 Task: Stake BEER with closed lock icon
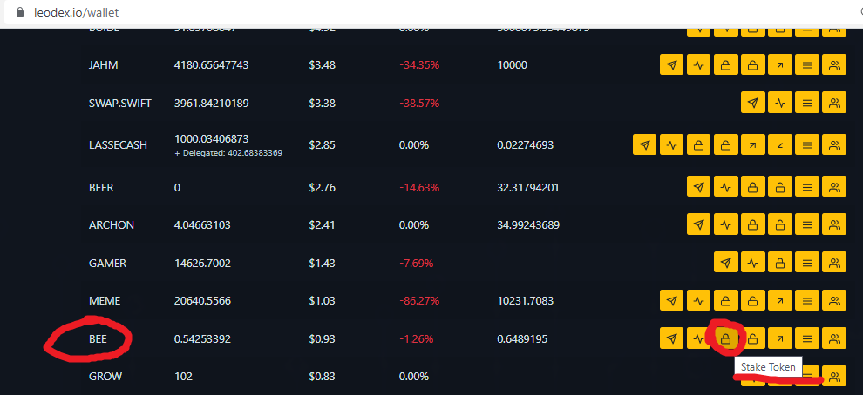tap(752, 187)
